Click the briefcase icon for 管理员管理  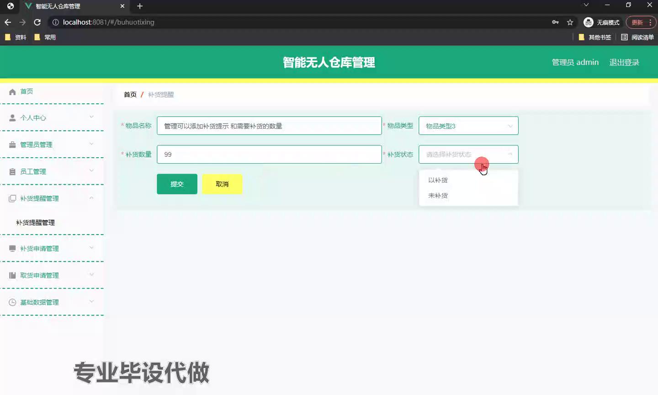pos(12,145)
